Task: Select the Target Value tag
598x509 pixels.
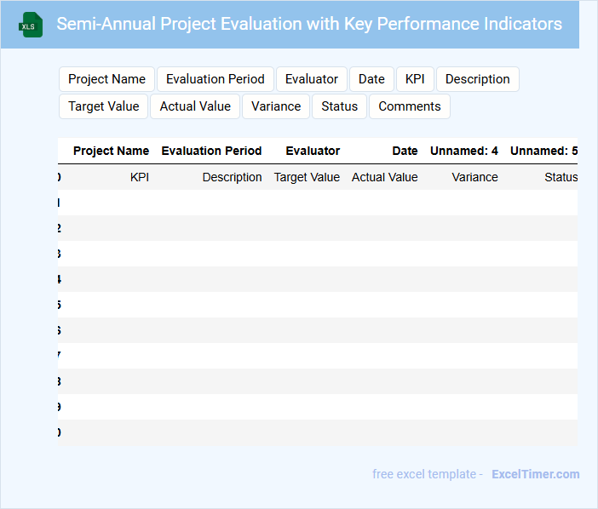Action: pos(104,106)
